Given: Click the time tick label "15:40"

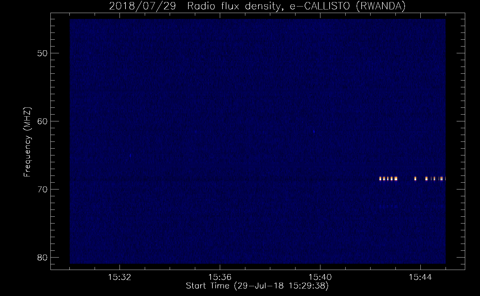Looking at the screenshot, I should pos(320,277).
